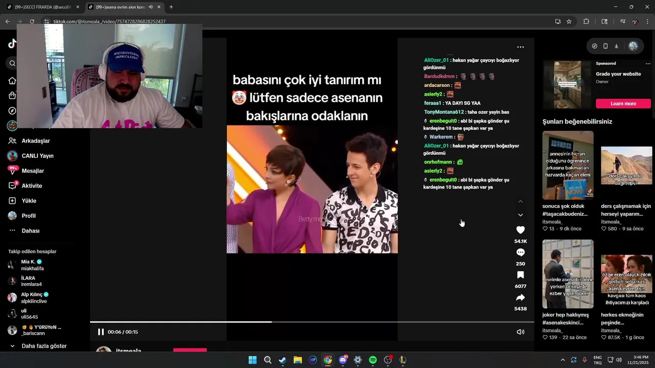Screen dimensions: 655x368
Task: Open a new browser tab
Action: point(171,7)
